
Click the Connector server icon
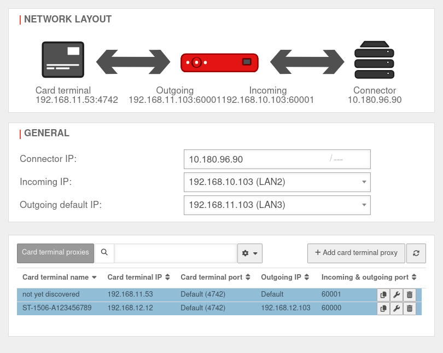[374, 60]
